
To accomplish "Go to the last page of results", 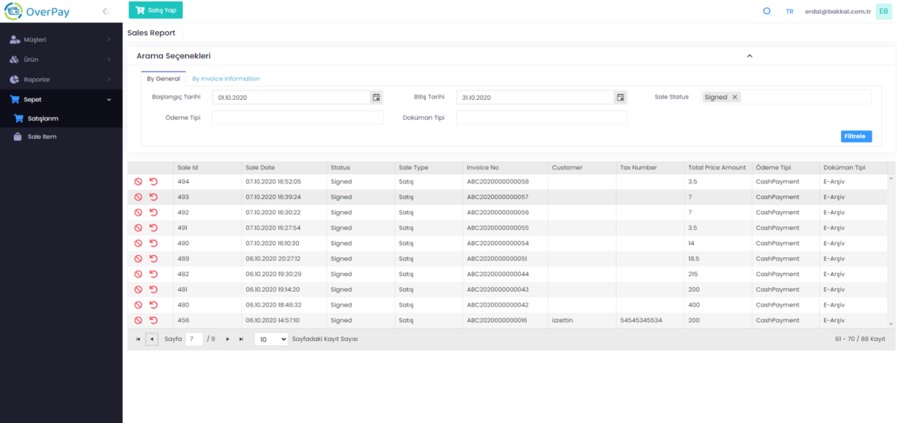I will pyautogui.click(x=241, y=339).
